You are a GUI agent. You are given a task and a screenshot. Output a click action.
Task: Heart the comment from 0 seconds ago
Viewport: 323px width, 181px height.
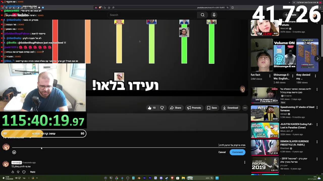pos(24,172)
